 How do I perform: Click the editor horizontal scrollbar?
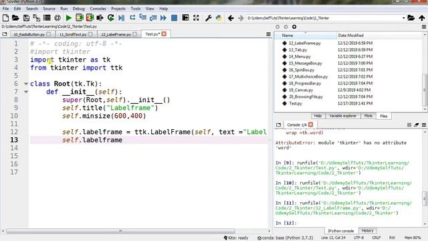click(x=120, y=231)
